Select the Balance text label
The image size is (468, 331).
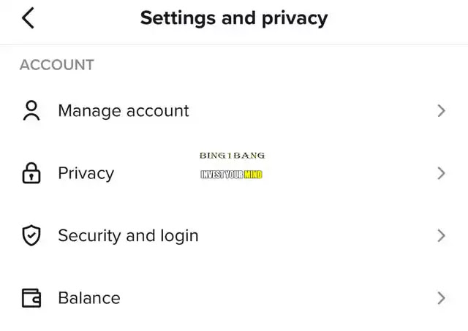(88, 298)
